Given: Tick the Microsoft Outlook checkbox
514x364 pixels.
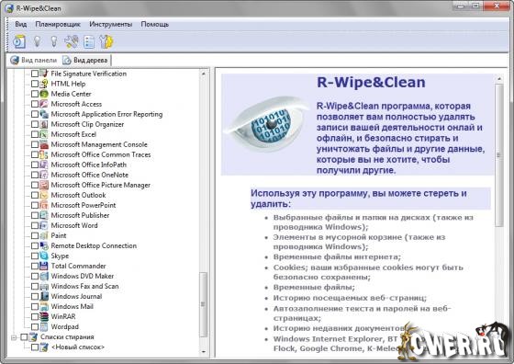Looking at the screenshot, I should (35, 195).
